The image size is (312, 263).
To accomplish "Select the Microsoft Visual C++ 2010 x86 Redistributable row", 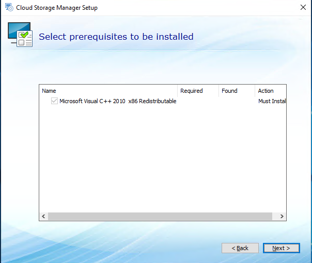I will click(x=163, y=101).
